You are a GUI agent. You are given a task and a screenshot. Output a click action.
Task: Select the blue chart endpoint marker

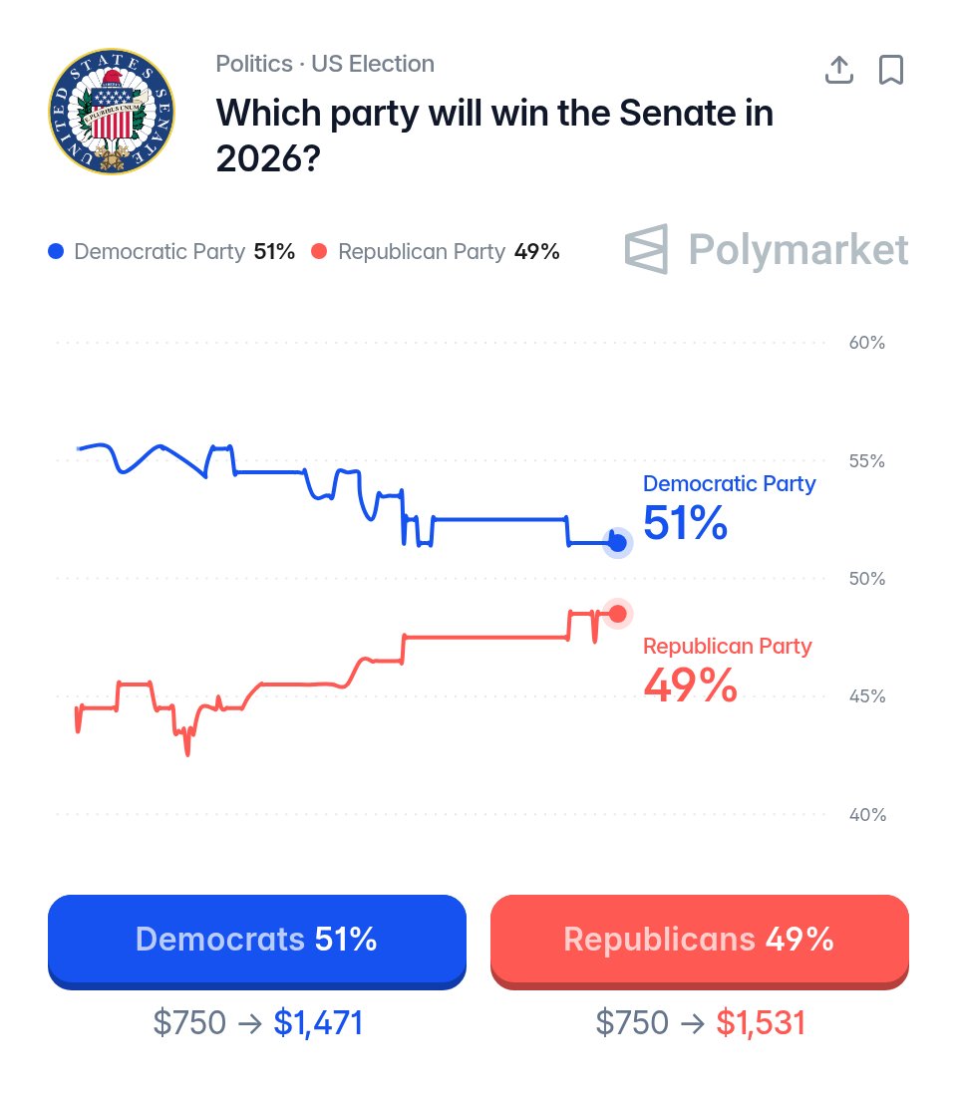618,542
